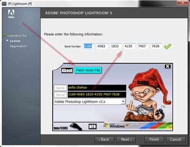Image resolution: width=190 pixels, height=147 pixels.
Task: Open the product dropdown arrow in keygen
Action: point(123,102)
